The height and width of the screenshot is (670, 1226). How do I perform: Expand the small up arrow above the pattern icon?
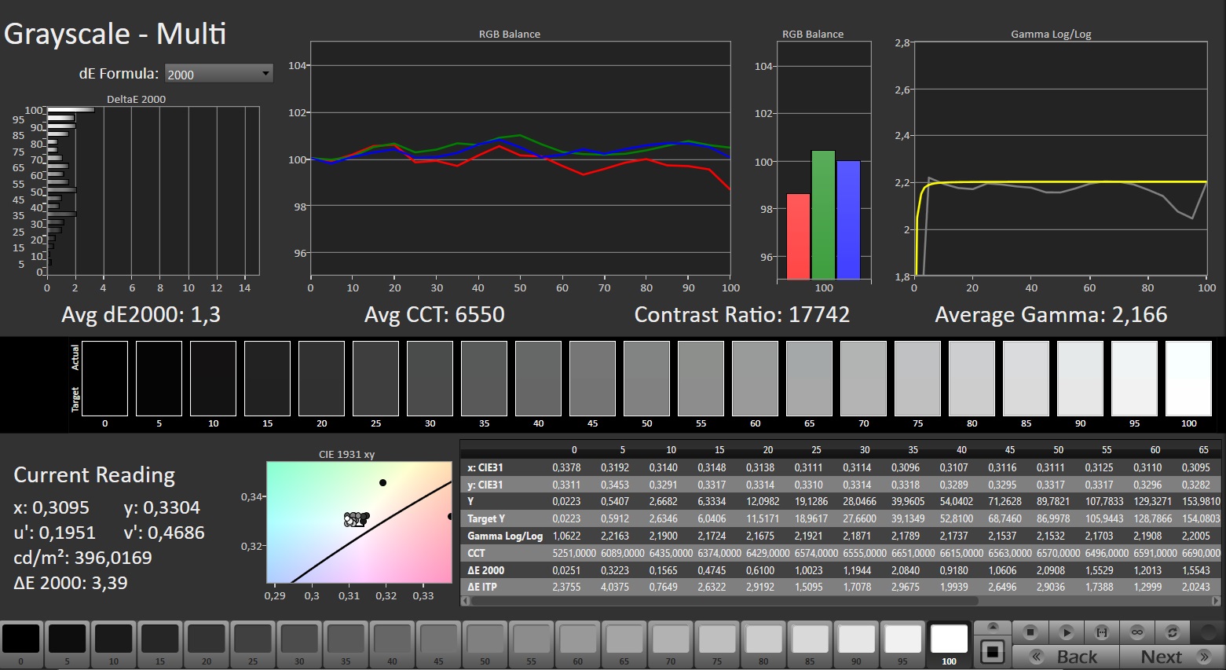point(993,627)
